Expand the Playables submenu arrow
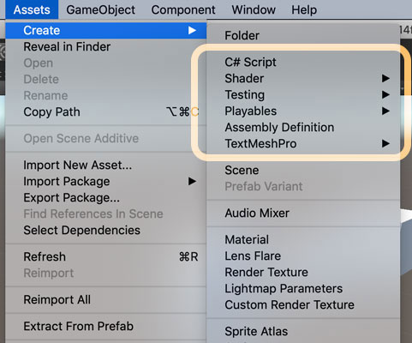412x343 pixels. (385, 111)
